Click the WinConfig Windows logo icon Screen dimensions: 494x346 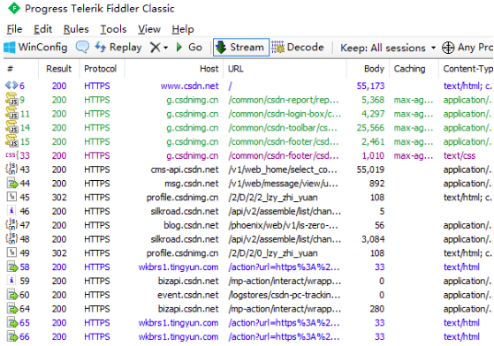[9, 48]
